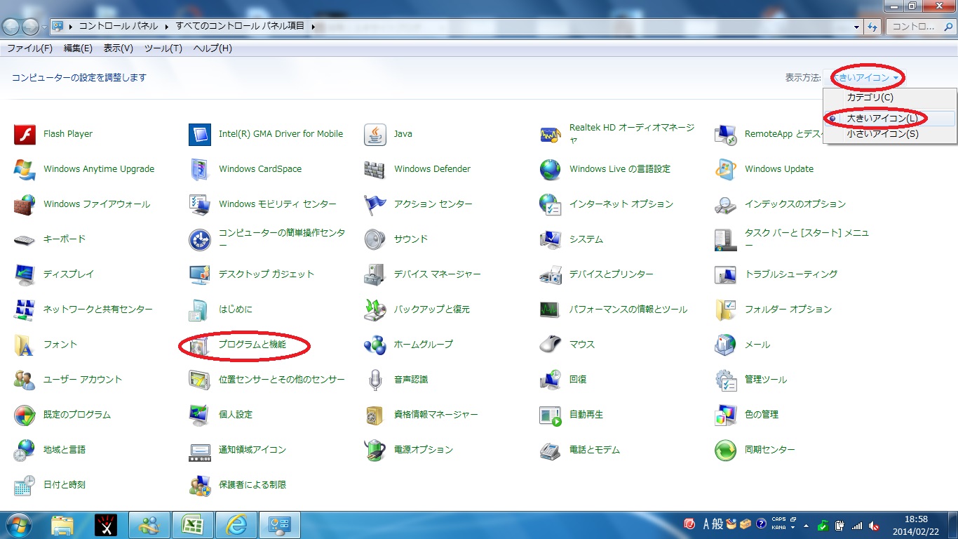Open the Windows Defender icon
This screenshot has width=958, height=539.
[375, 169]
